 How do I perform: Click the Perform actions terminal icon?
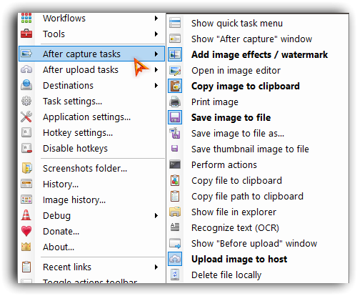pyautogui.click(x=175, y=164)
